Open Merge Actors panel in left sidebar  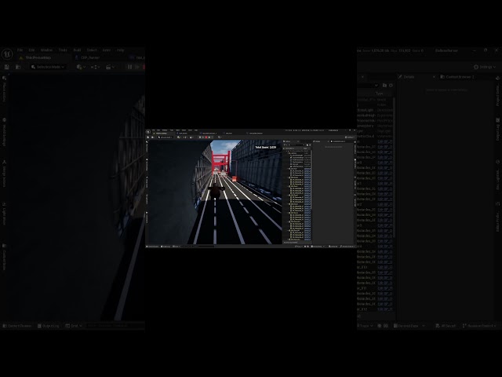tap(4, 174)
